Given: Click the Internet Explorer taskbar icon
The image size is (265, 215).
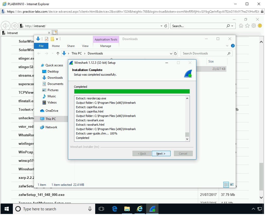Looking at the screenshot, I should [x=139, y=209].
